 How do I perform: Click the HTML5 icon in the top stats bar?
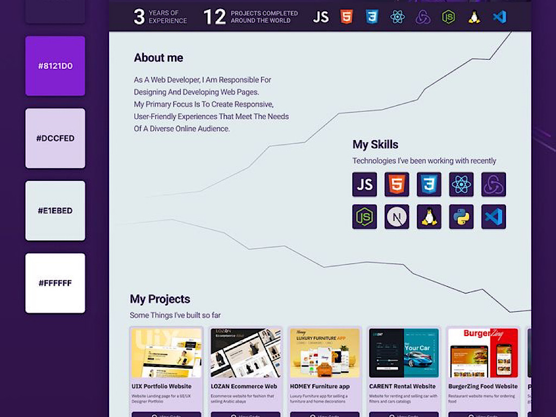346,17
